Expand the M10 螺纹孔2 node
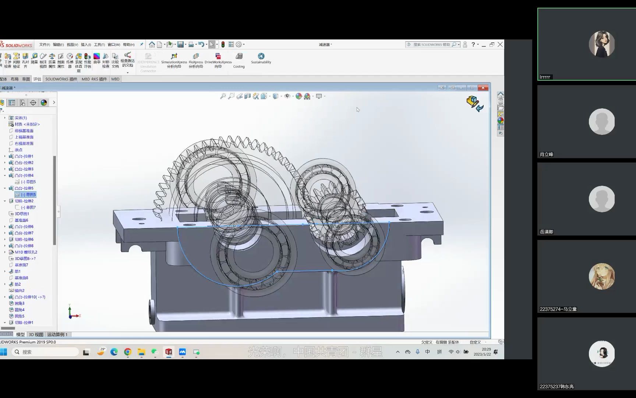This screenshot has height=398, width=636. 5,252
